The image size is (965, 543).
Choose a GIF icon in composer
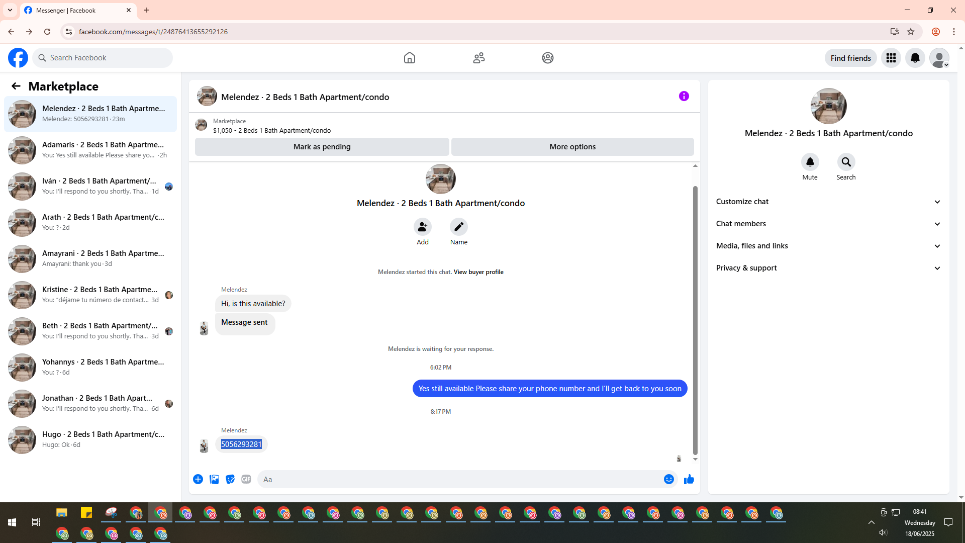[246, 479]
